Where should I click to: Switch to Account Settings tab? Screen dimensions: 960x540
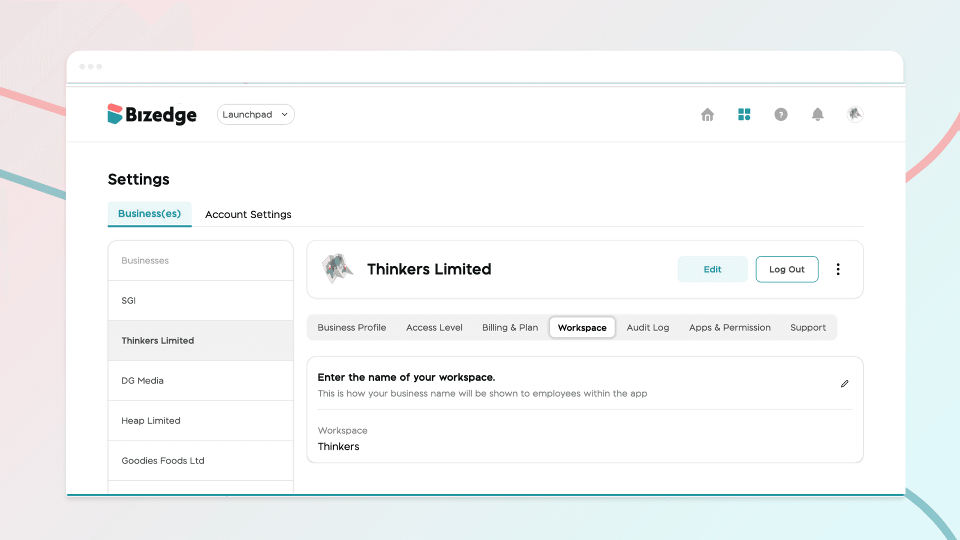[248, 214]
